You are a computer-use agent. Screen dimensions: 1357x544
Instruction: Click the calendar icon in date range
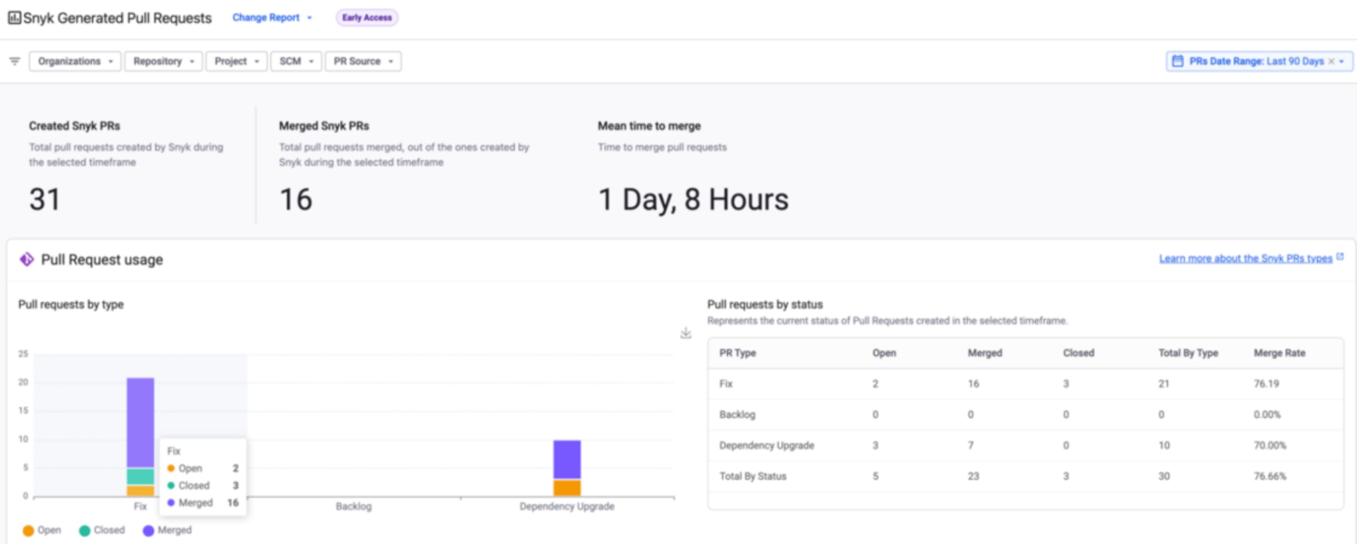1177,61
